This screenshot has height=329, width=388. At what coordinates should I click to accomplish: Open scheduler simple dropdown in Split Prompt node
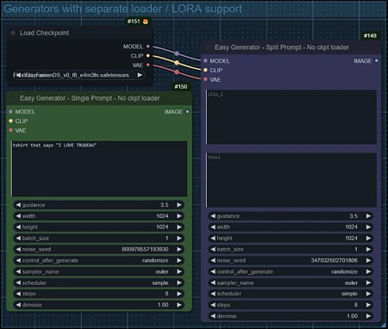[x=291, y=294]
